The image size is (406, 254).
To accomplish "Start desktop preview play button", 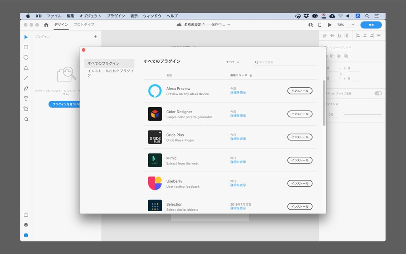I will pos(329,25).
